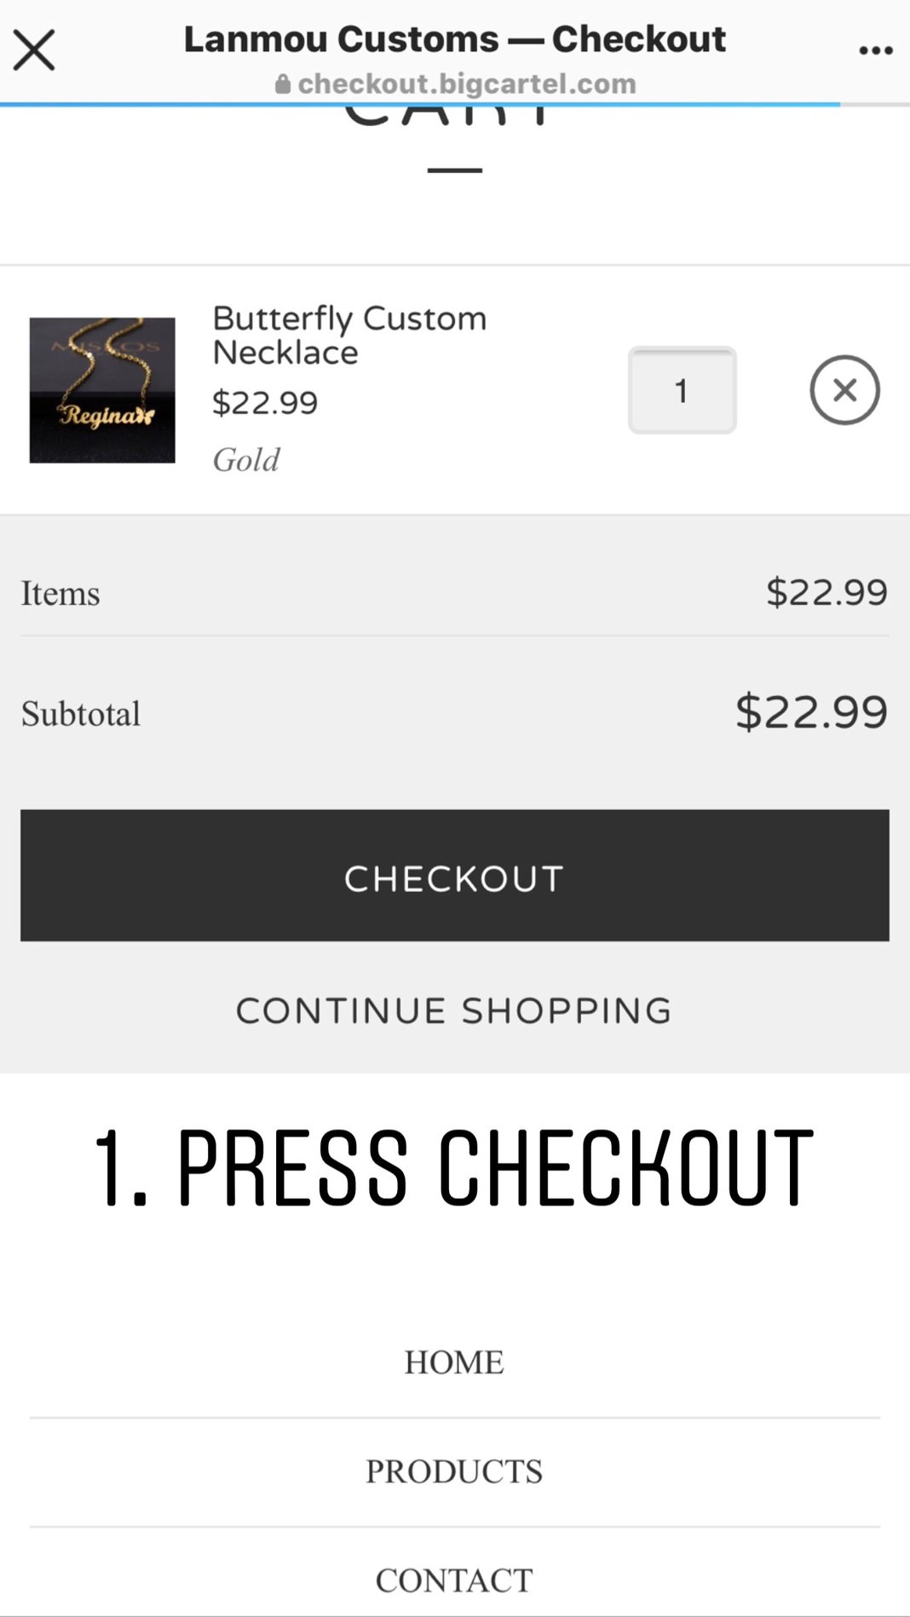
Task: Tap the '1. PRESS CHECKOUT' caption text
Action: 454,1167
